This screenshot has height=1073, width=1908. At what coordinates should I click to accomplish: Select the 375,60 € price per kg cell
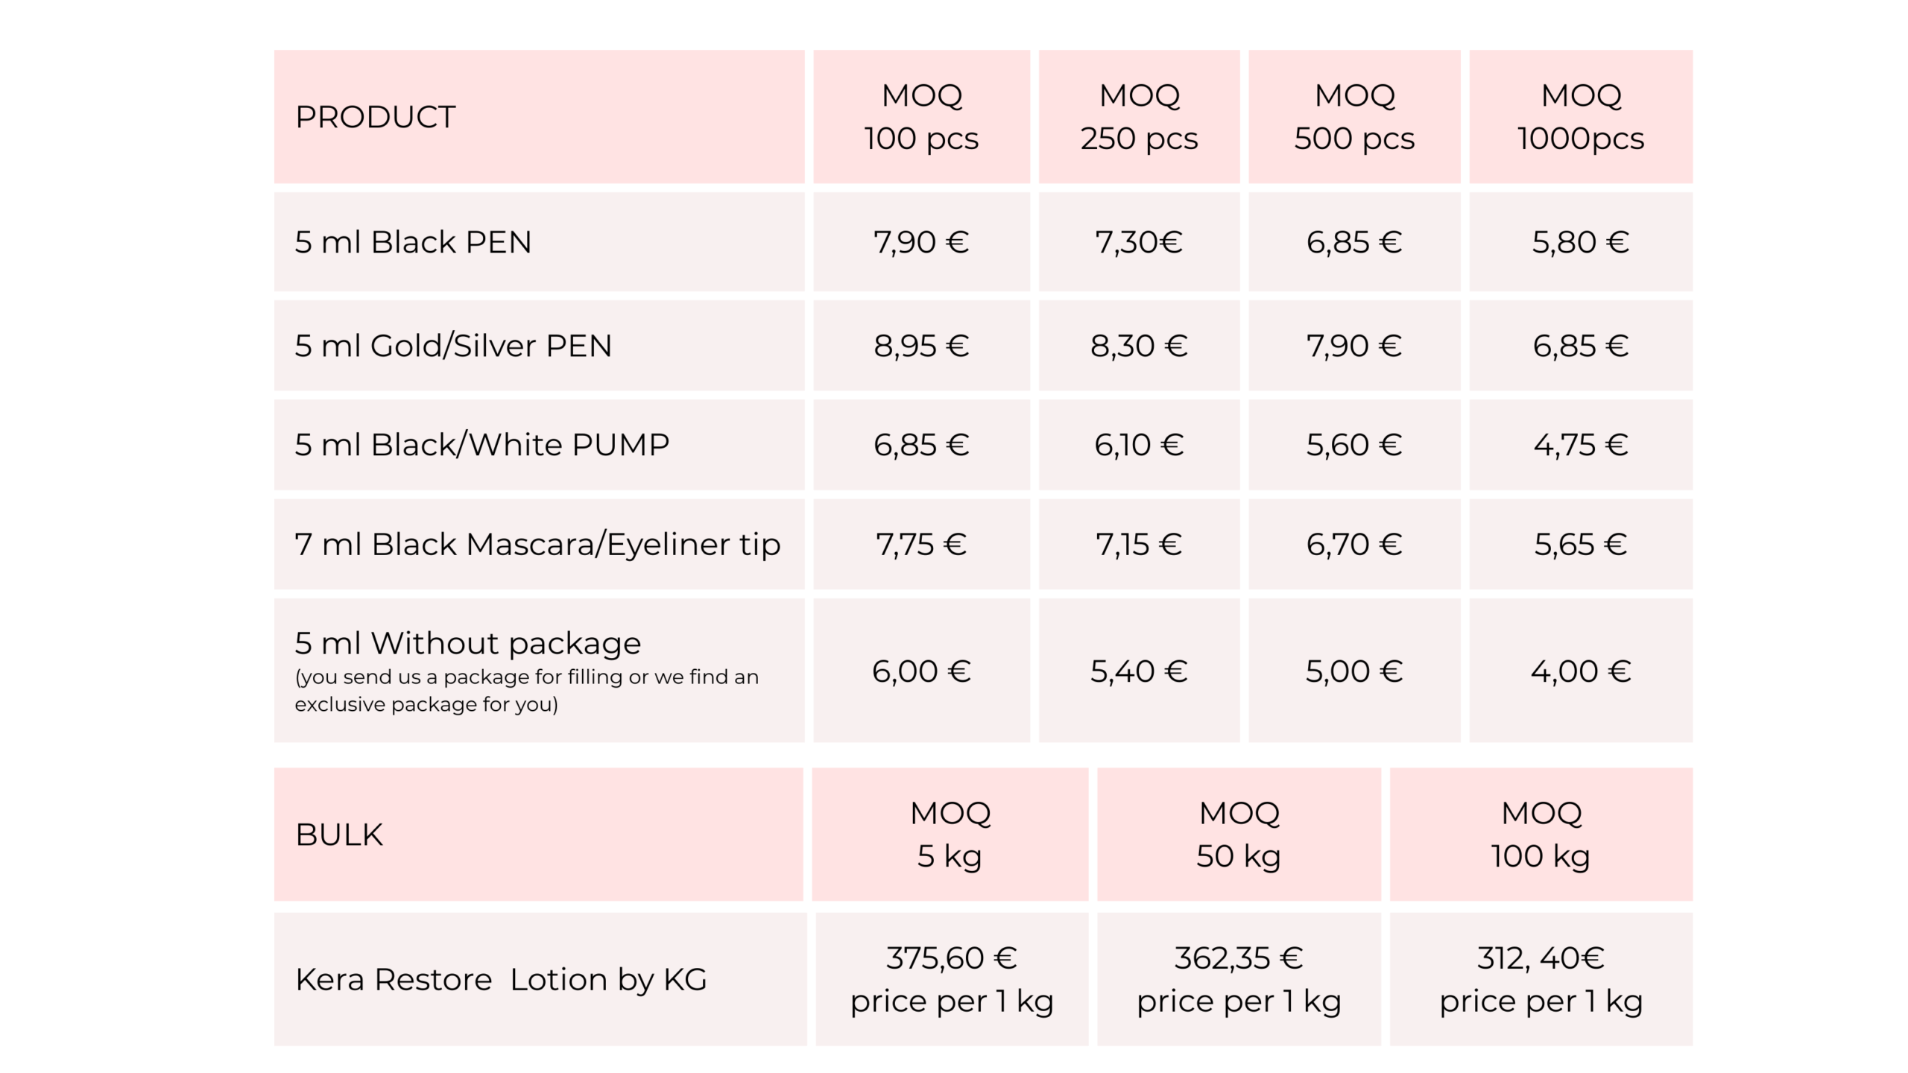click(x=951, y=979)
